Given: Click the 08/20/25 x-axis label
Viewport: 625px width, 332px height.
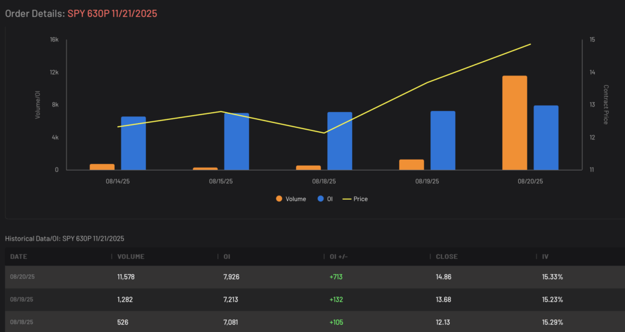Looking at the screenshot, I should (x=530, y=182).
